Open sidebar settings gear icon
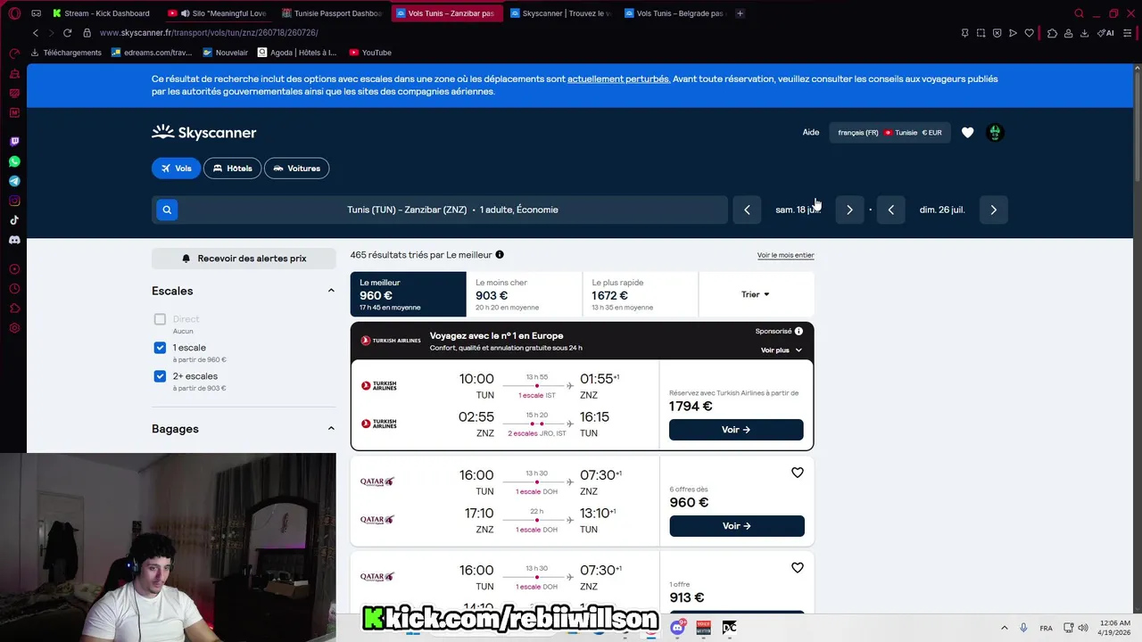Image resolution: width=1142 pixels, height=642 pixels. click(x=14, y=328)
